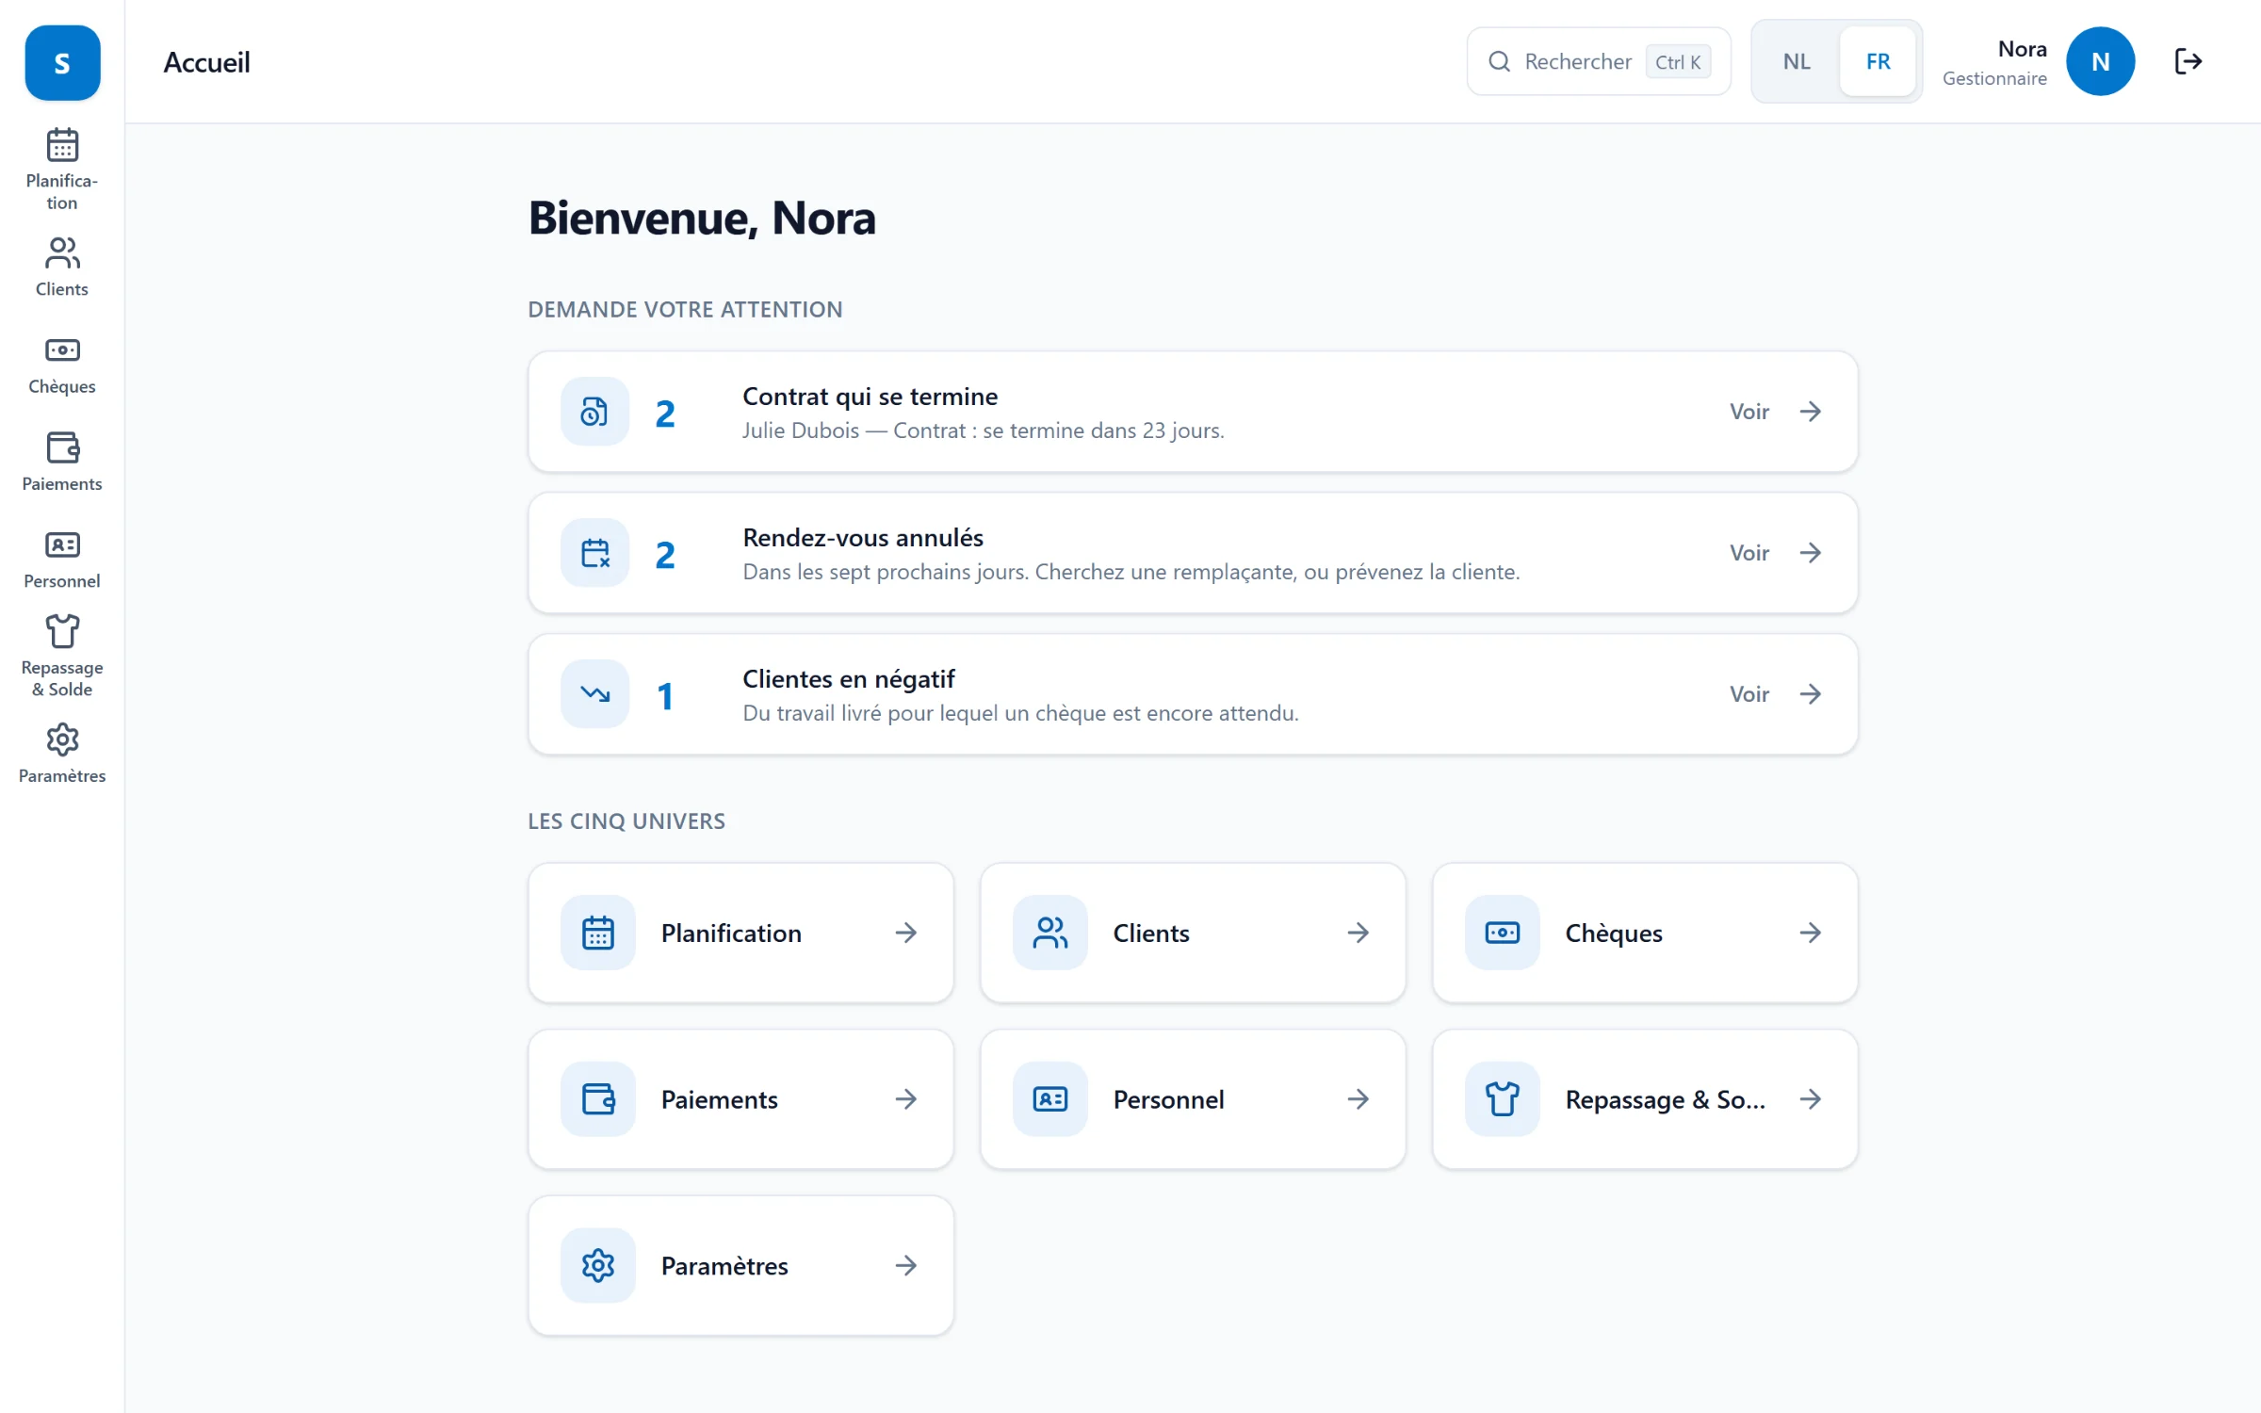Open the Paiements card

[741, 1099]
